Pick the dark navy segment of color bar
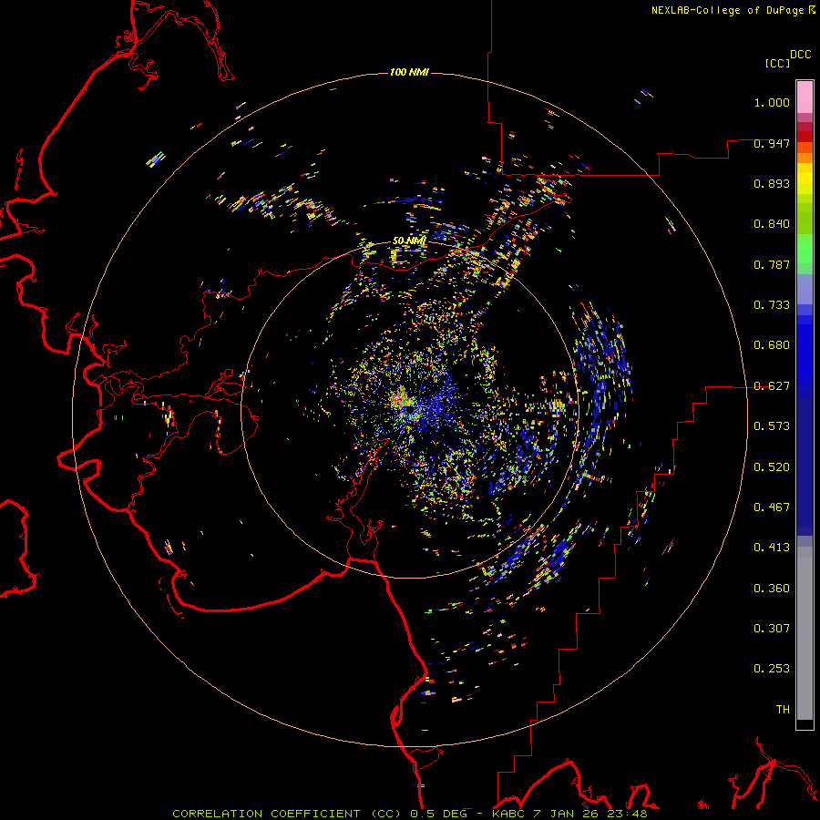 (805, 466)
